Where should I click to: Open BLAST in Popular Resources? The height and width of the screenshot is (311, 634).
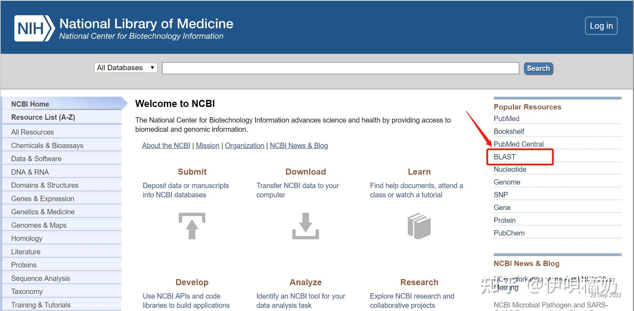click(504, 157)
